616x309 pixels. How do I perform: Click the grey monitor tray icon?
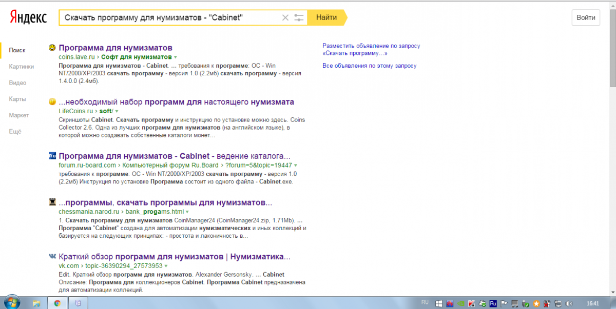coord(514,303)
